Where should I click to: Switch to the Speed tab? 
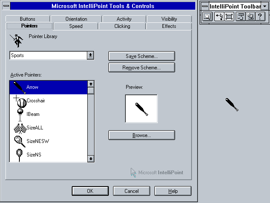[x=76, y=26]
